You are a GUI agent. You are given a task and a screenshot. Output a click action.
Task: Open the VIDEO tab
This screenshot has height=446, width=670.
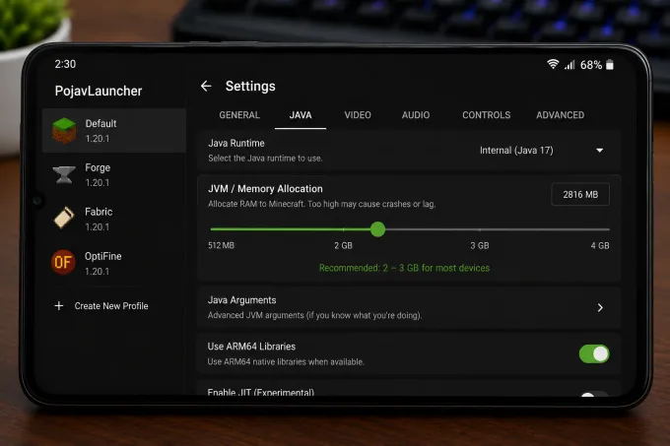pyautogui.click(x=358, y=115)
